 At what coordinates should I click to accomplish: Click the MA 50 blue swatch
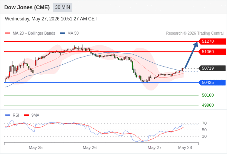coord(62,33)
